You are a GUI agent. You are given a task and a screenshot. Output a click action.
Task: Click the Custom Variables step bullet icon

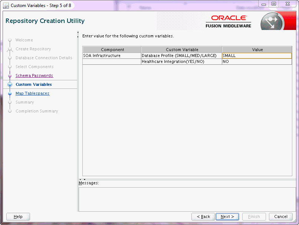pyautogui.click(x=10, y=84)
